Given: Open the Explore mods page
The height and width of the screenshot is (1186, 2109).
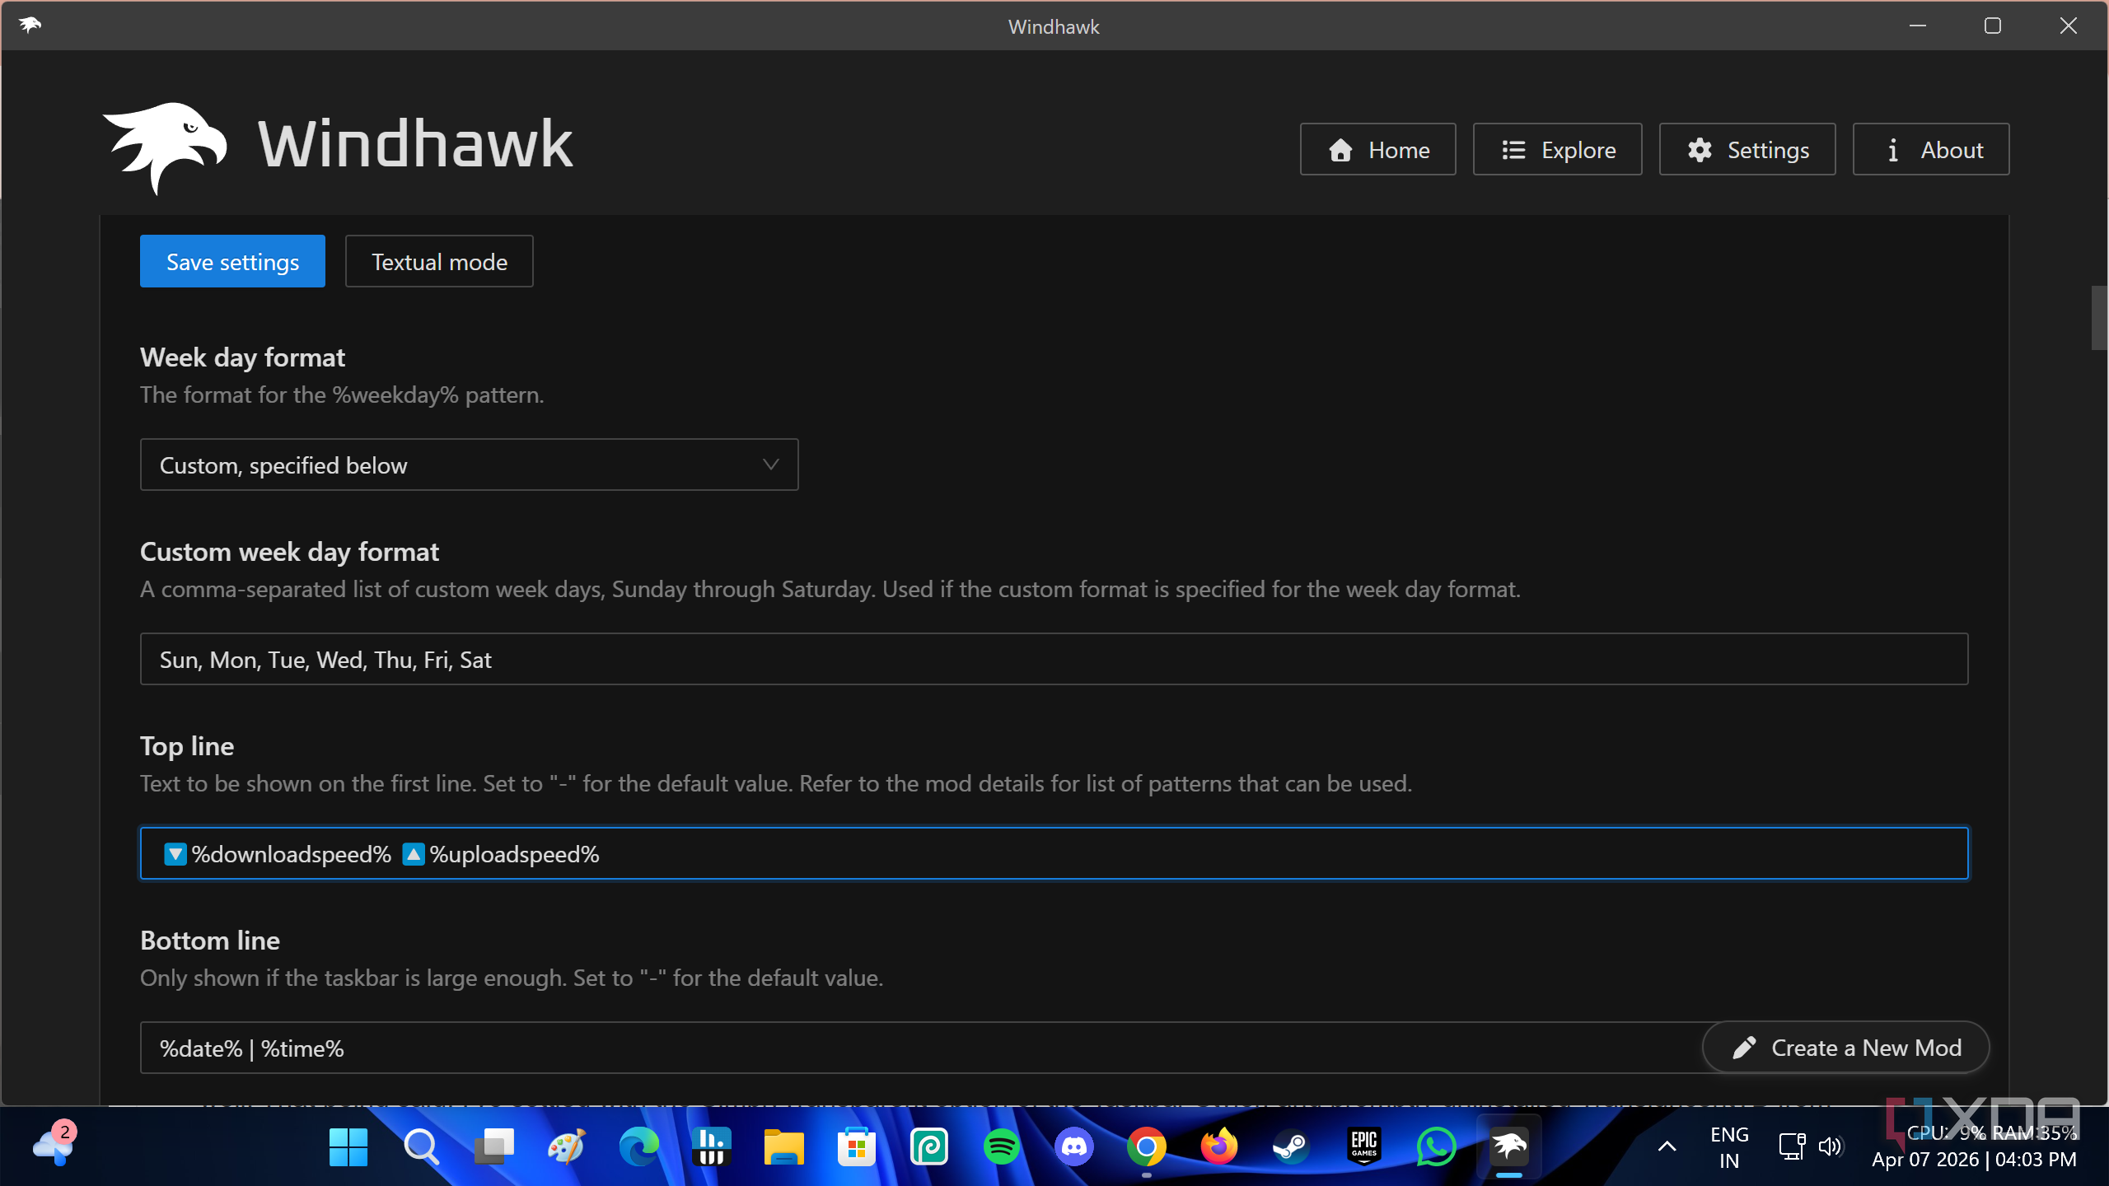Looking at the screenshot, I should [x=1557, y=149].
